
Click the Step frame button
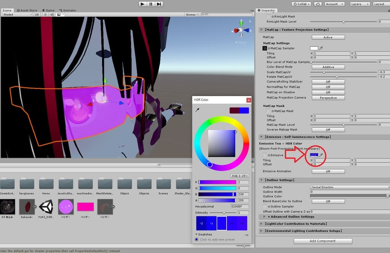coord(159,4)
